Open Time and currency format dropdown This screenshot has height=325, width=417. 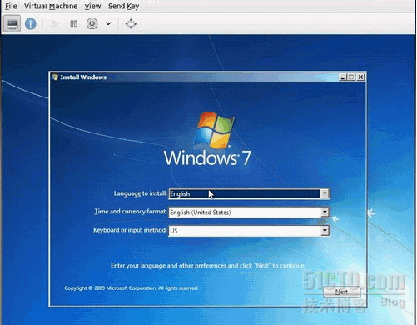249,212
